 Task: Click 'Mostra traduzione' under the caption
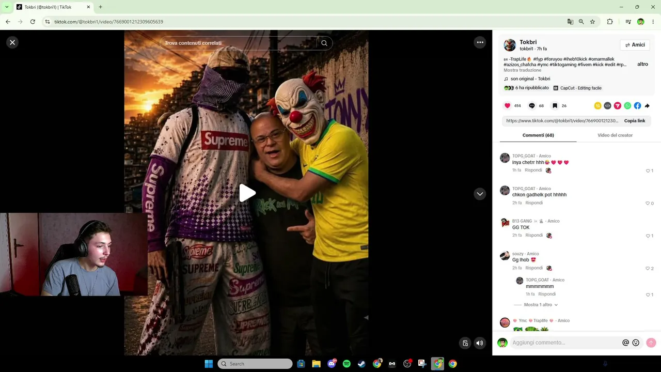(523, 70)
